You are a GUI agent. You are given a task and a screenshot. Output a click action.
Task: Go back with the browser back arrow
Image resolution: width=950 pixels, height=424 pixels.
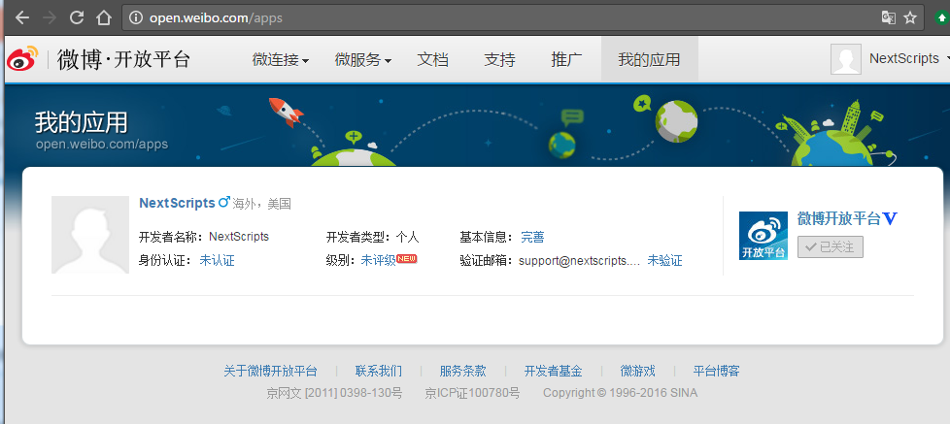coord(22,17)
